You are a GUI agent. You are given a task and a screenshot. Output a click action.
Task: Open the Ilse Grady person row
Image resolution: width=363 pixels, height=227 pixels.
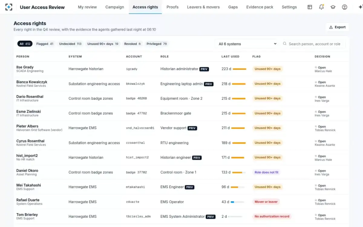[x=181, y=69]
